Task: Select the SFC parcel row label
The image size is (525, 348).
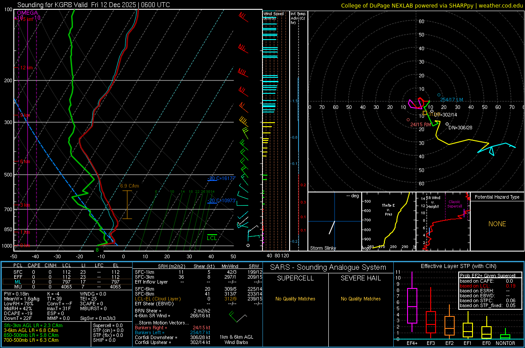Action: point(18,272)
